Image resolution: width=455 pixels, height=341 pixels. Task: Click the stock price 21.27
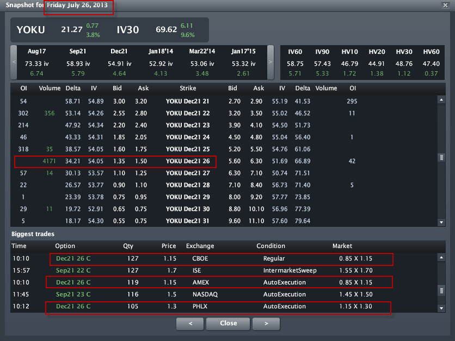(72, 29)
